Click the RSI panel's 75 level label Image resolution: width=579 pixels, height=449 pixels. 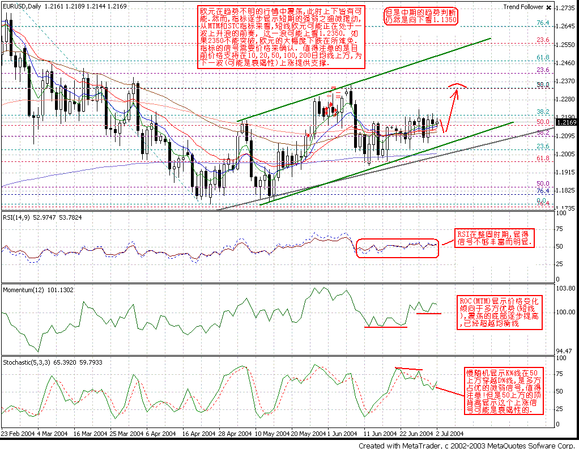(560, 229)
